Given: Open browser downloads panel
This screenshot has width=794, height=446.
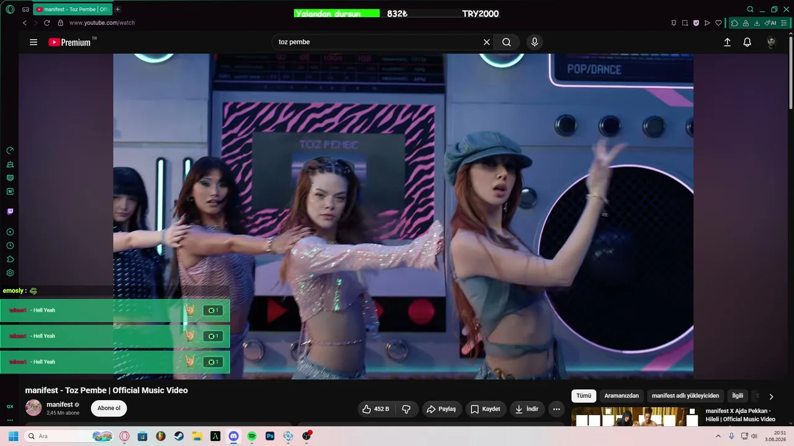Looking at the screenshot, I should (757, 23).
